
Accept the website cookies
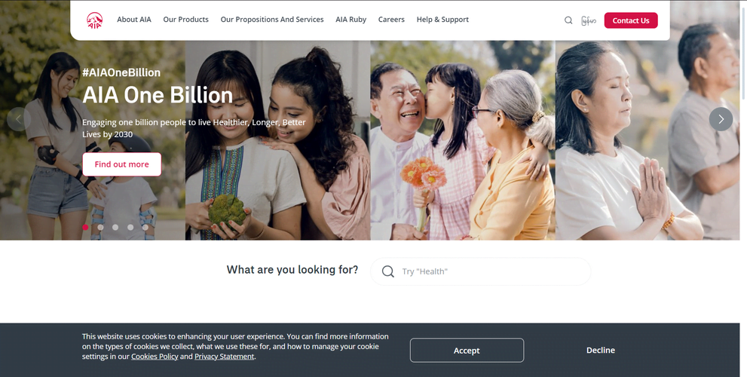coord(467,351)
